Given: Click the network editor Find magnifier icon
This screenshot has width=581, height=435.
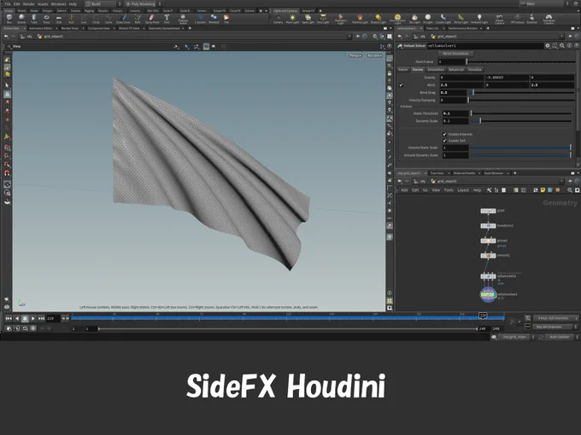Looking at the screenshot, I should tap(570, 190).
